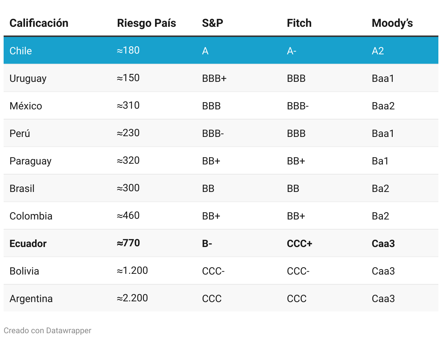Select the Colombia country cell
The height and width of the screenshot is (339, 442).
[x=31, y=216]
